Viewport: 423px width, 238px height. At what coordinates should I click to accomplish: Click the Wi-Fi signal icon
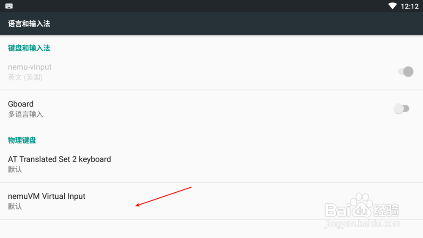coord(393,6)
